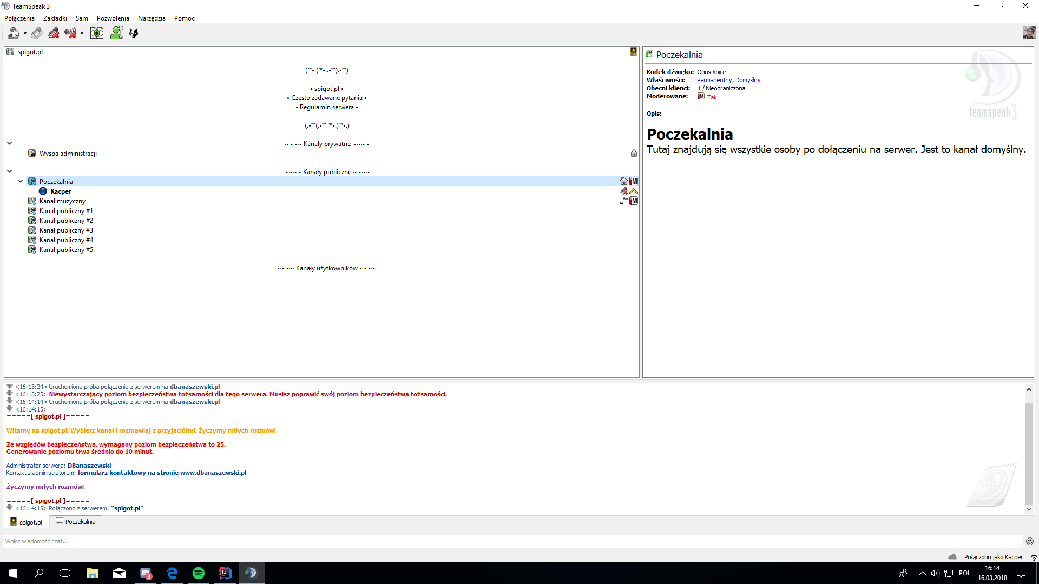Toggle subscribe to all channels eye icon
Image resolution: width=1039 pixels, height=584 pixels.
(97, 34)
